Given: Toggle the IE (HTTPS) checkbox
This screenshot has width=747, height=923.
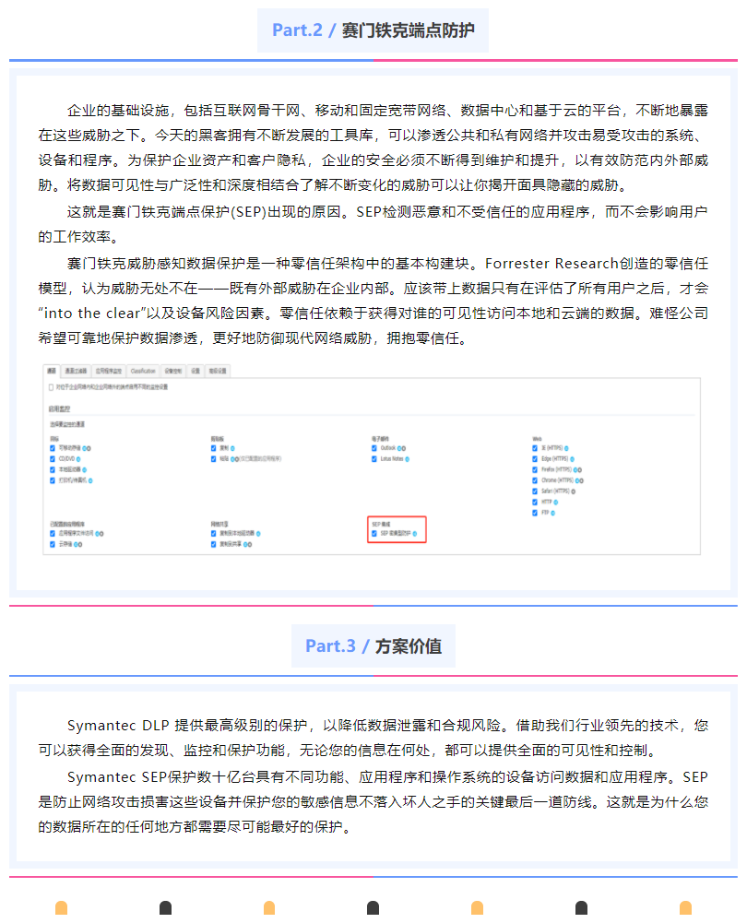Looking at the screenshot, I should click(x=535, y=448).
